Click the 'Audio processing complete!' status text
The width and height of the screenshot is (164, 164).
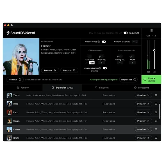tap(104, 80)
